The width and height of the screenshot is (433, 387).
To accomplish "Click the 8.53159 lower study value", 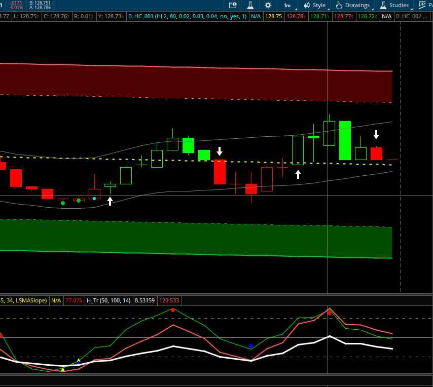I will coord(145,300).
